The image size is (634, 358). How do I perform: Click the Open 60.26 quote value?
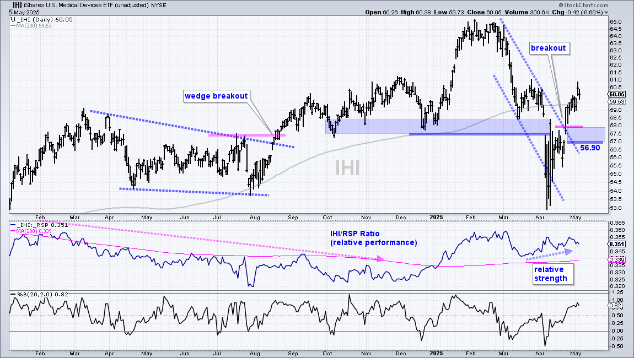click(382, 13)
